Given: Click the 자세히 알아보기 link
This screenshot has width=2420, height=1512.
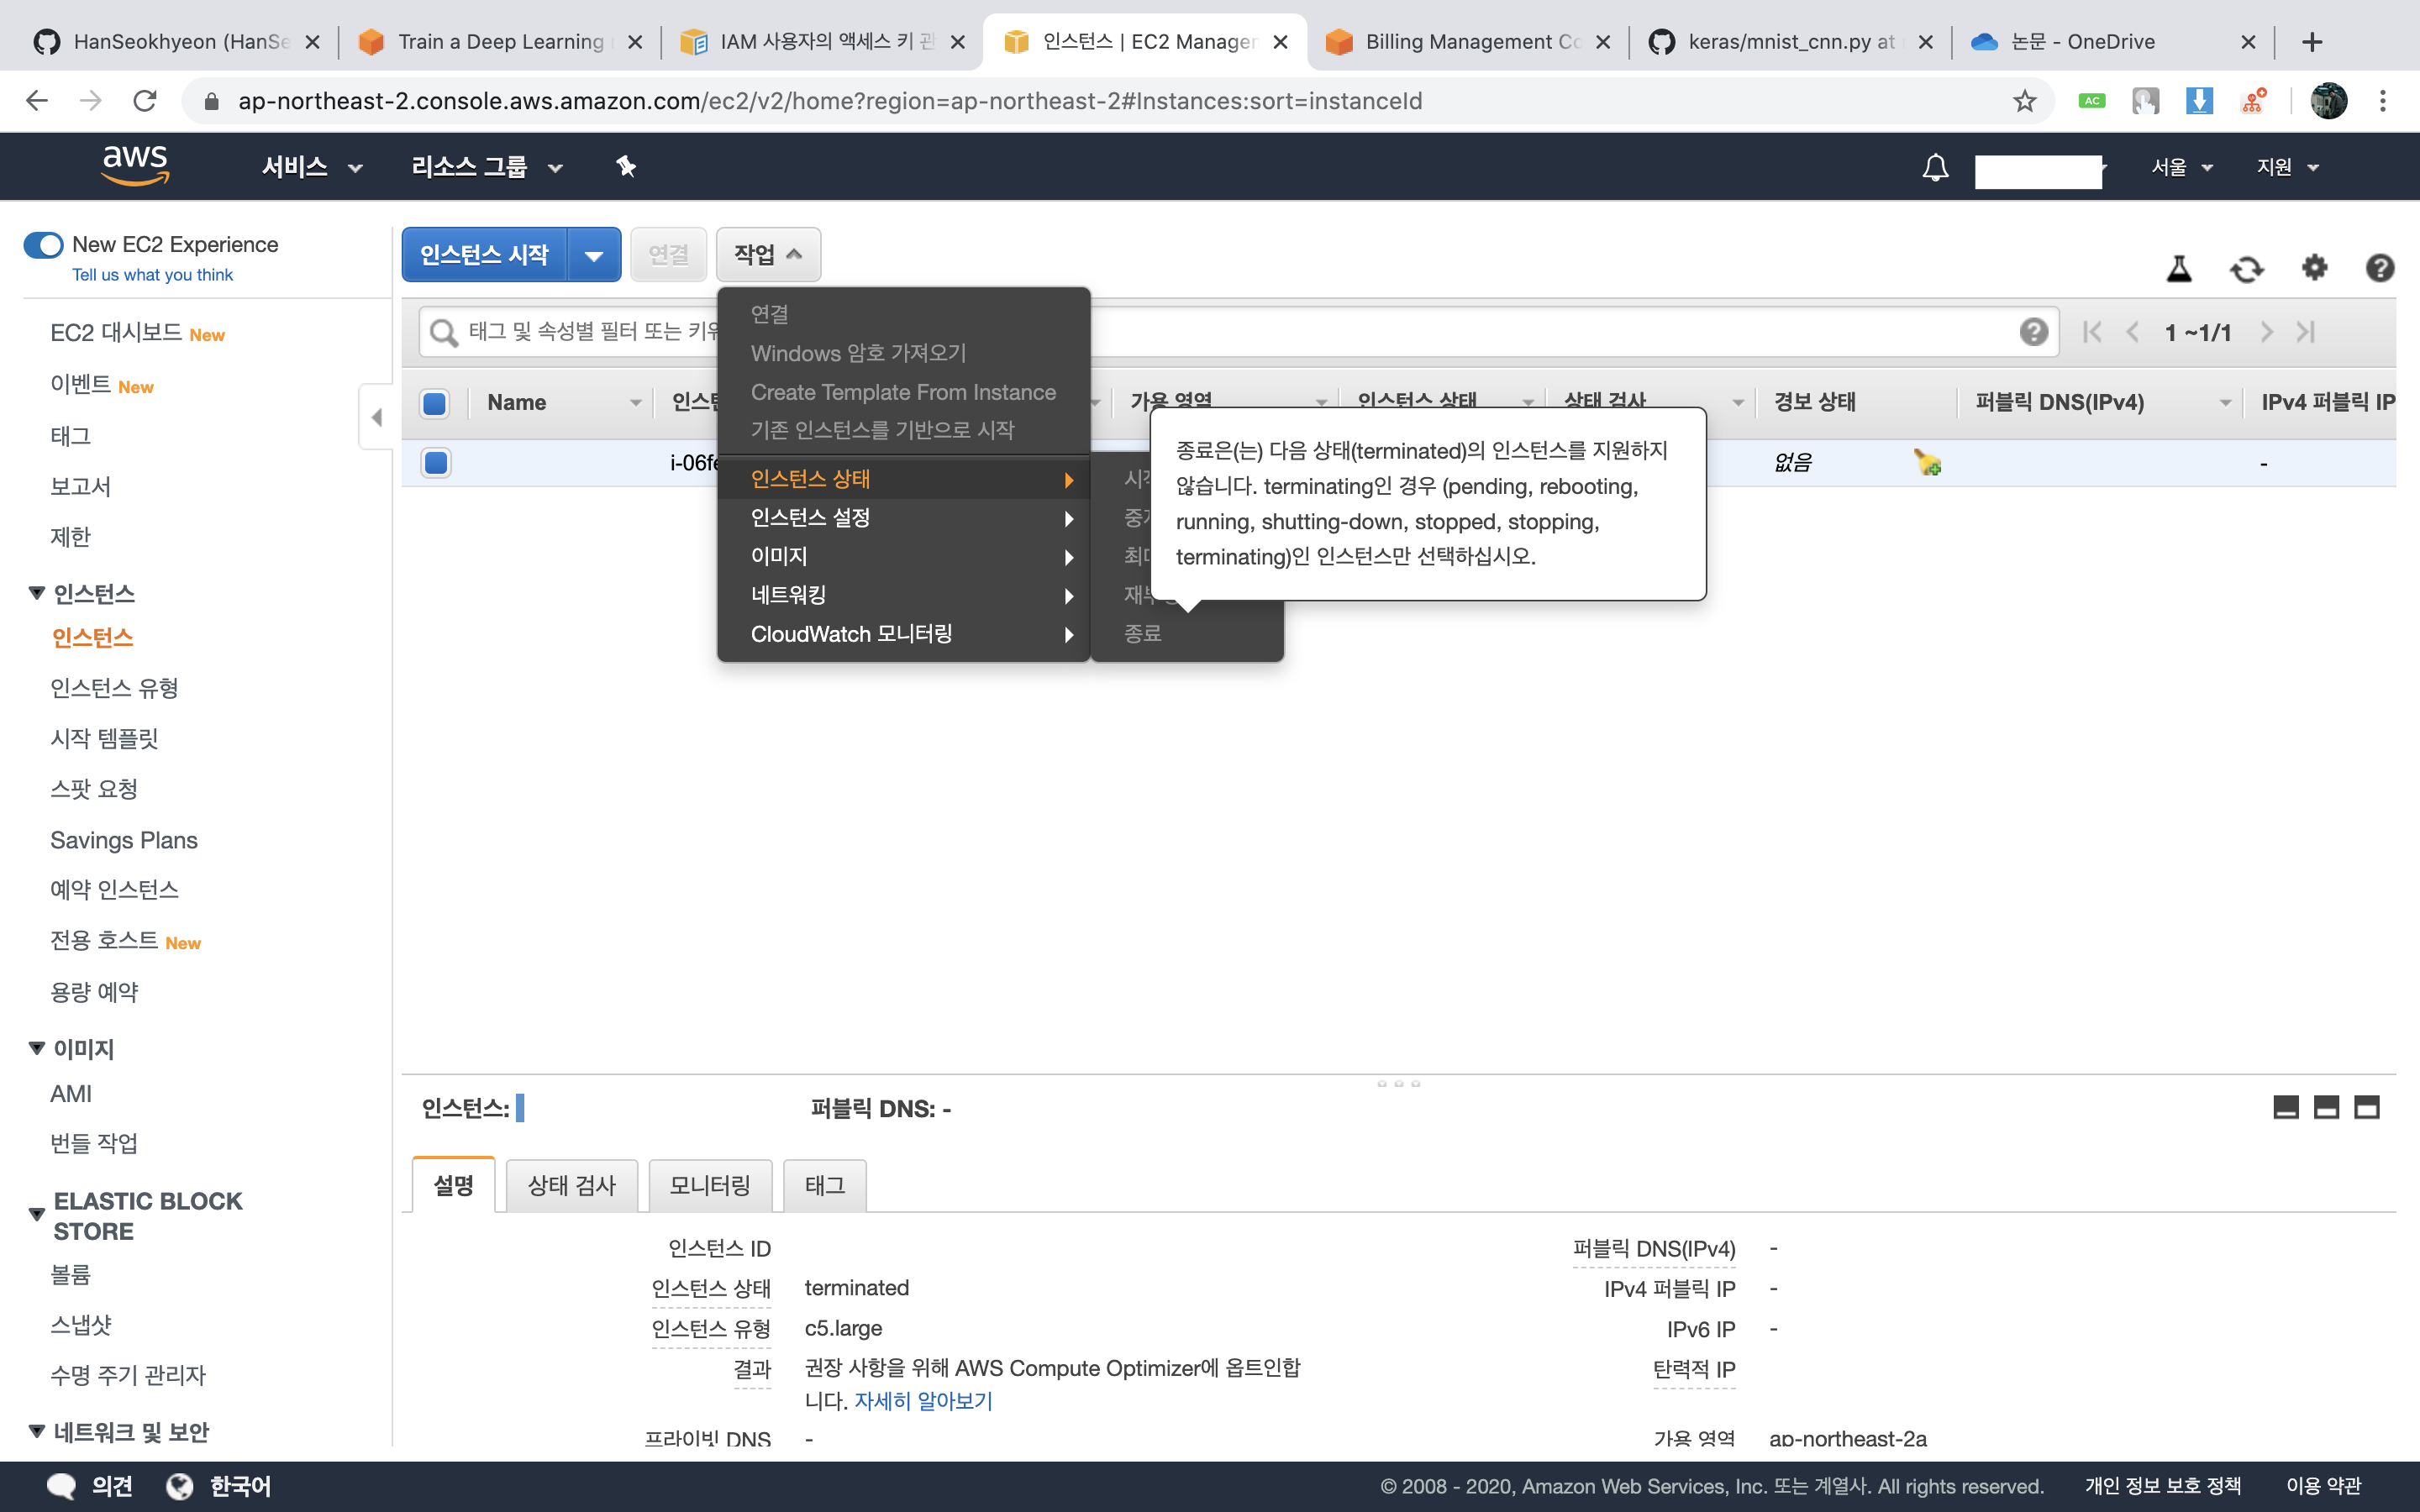Looking at the screenshot, I should coord(923,1401).
